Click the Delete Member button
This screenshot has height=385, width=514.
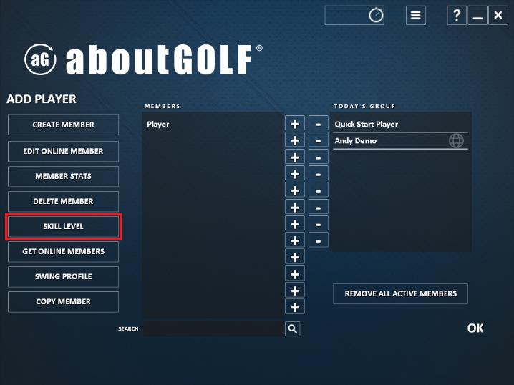[63, 201]
